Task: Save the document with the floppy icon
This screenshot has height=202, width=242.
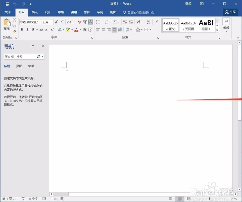Action: [x=7, y=4]
